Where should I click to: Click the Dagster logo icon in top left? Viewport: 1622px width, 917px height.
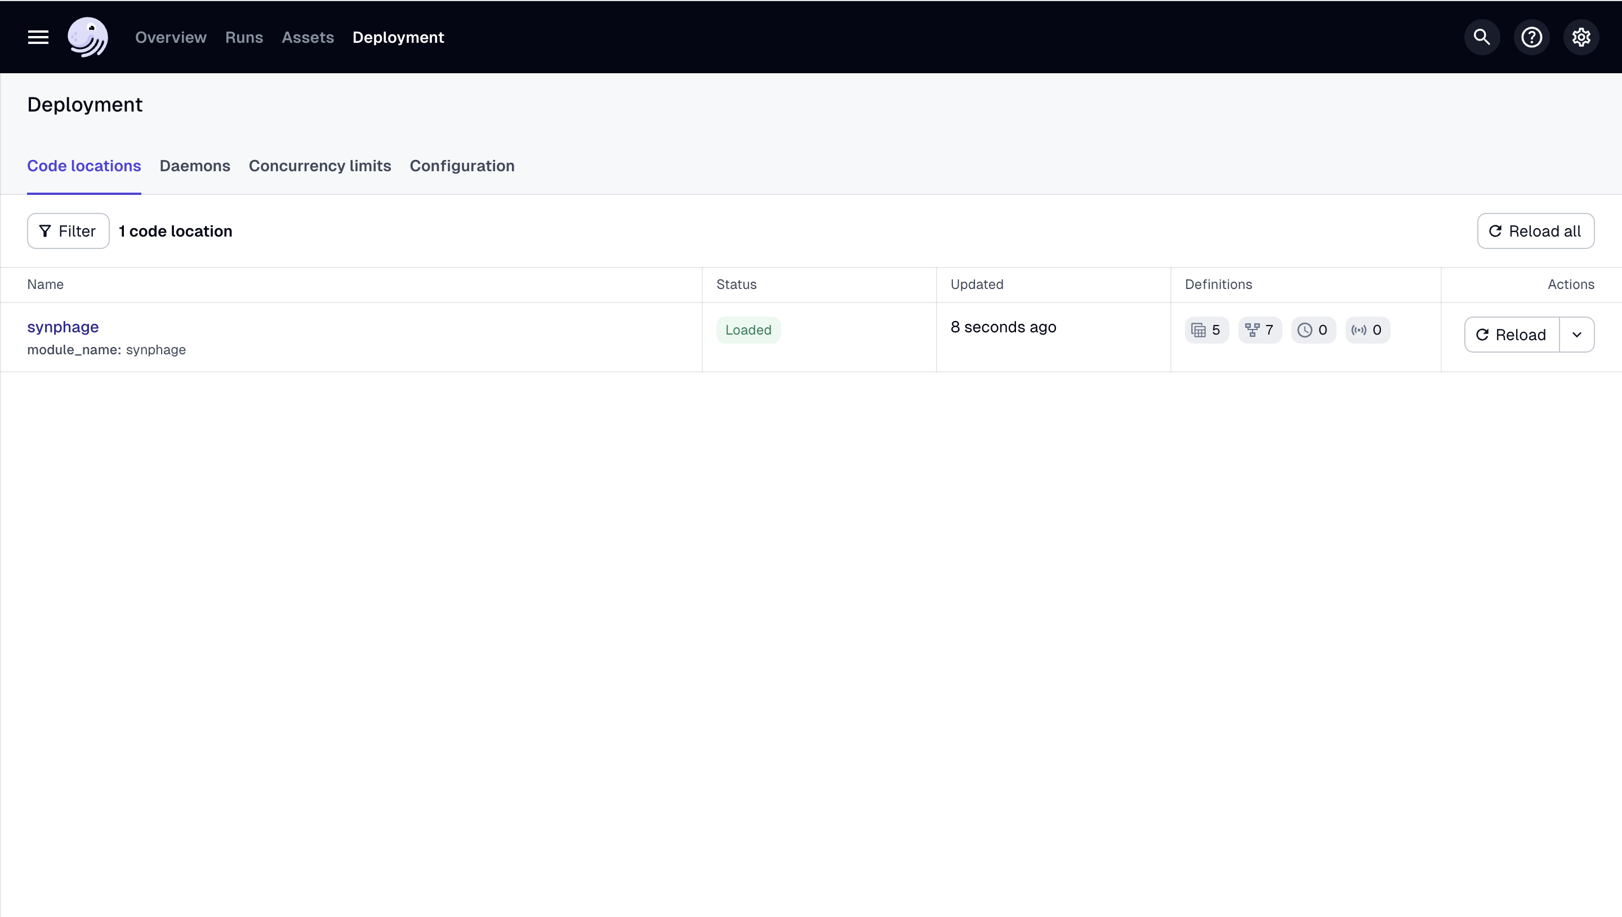pyautogui.click(x=87, y=37)
